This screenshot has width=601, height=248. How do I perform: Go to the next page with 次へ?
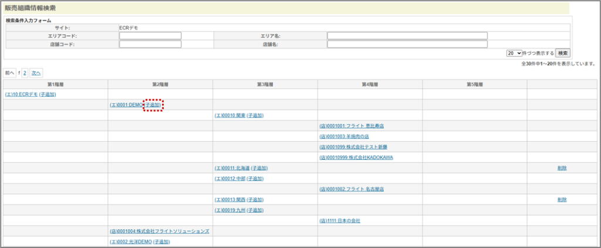pos(36,73)
